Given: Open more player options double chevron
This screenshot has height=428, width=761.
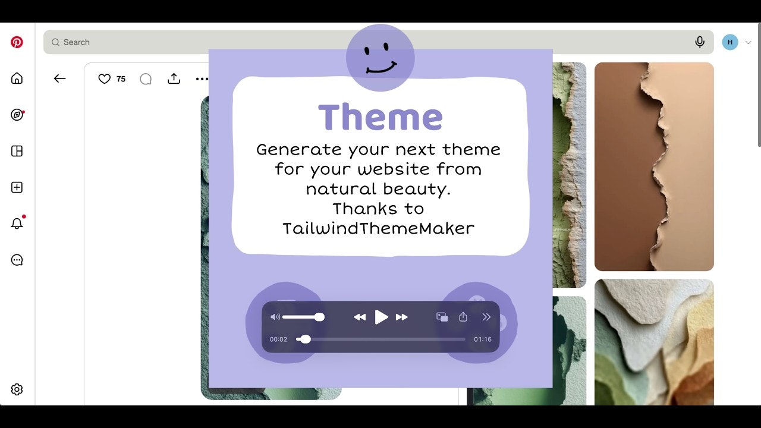Looking at the screenshot, I should tap(486, 317).
